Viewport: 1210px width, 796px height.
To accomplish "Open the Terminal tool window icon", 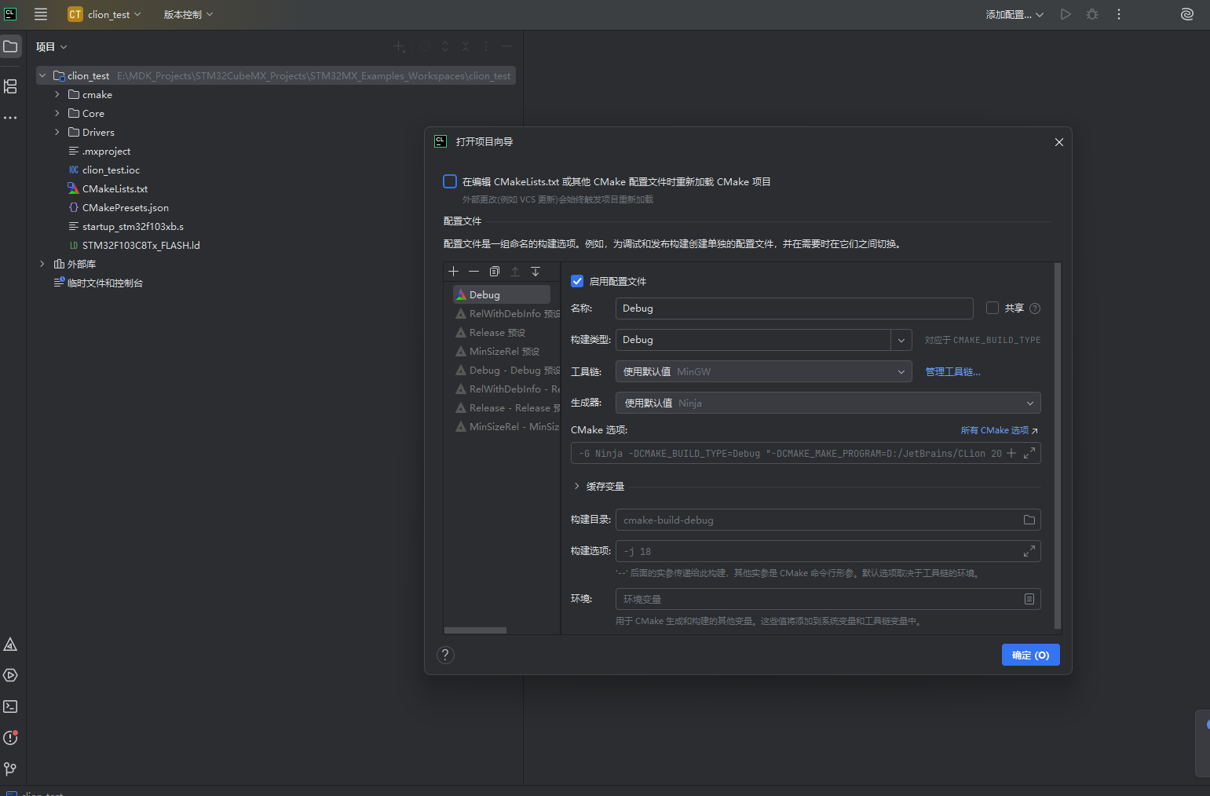I will point(10,707).
